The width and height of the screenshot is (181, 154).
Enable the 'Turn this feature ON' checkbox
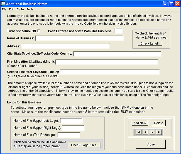[39, 31]
